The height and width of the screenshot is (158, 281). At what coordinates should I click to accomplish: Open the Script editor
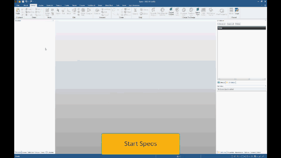(x=237, y=11)
